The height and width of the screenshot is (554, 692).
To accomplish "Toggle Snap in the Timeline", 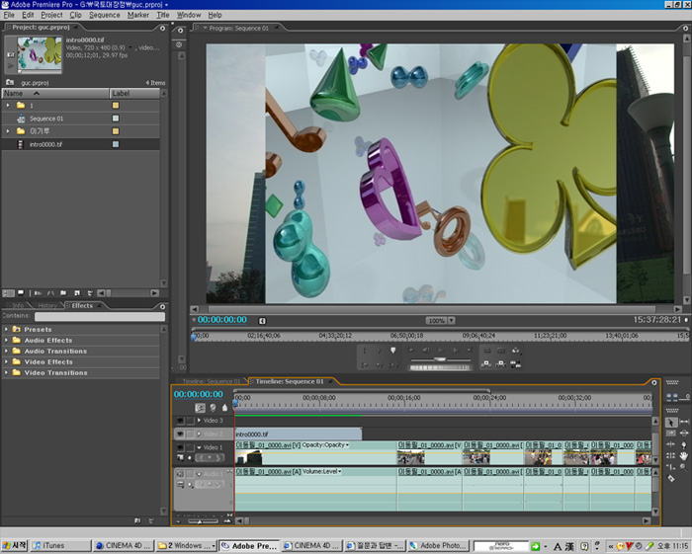I will 200,408.
